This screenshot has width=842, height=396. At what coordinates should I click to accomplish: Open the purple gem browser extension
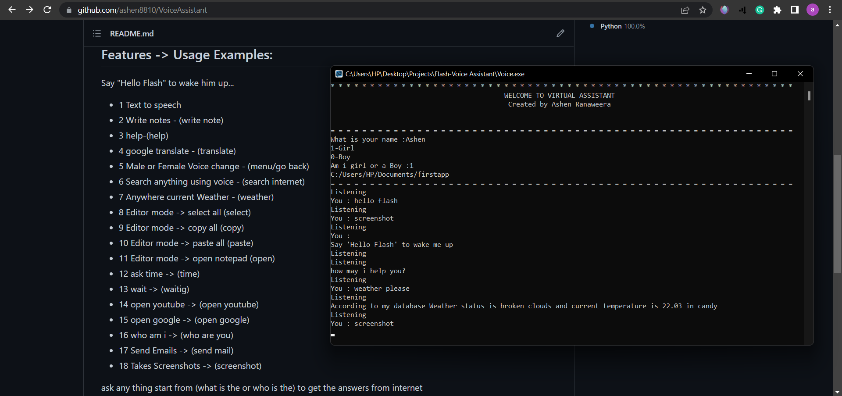point(724,10)
